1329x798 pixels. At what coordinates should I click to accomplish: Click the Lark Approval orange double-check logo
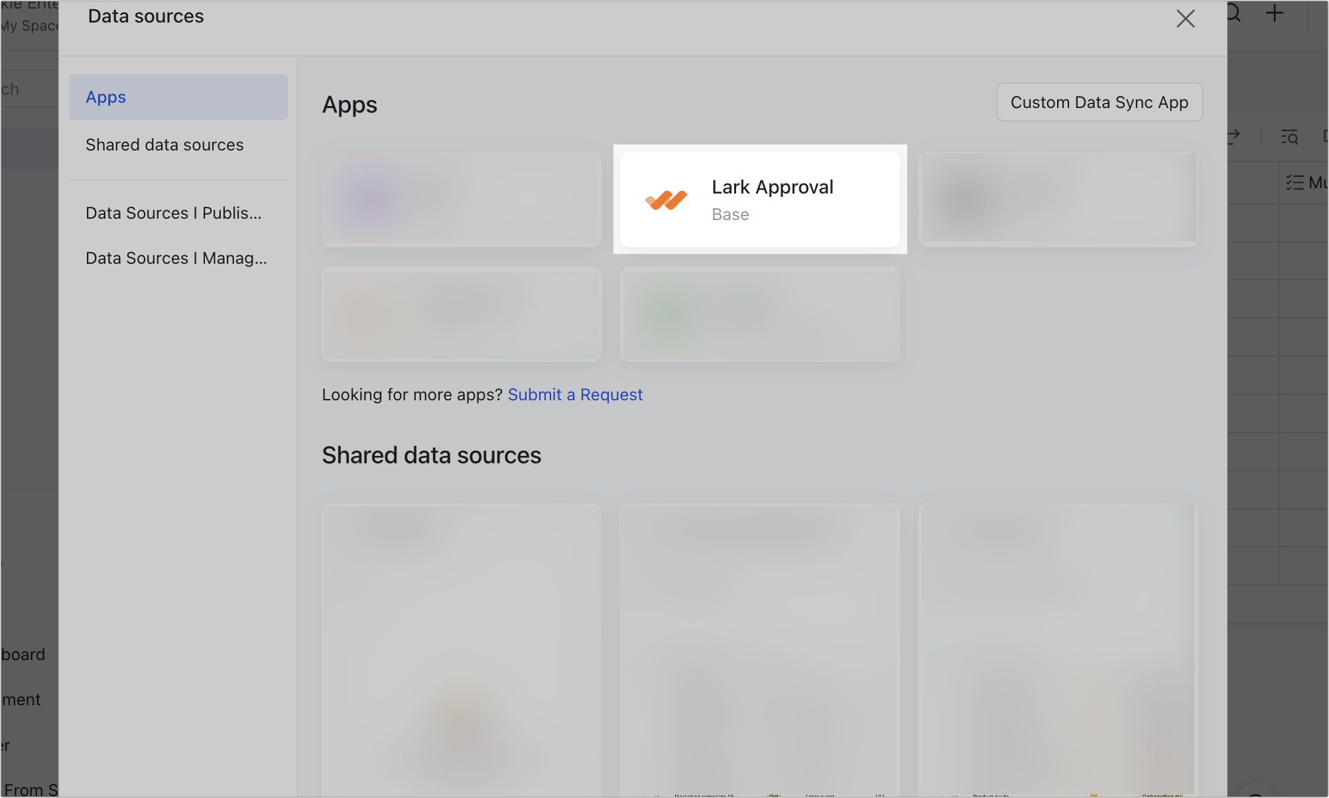[x=666, y=199]
